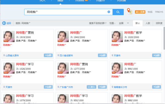This screenshot has width=165, height=104.
Task: Click the 进入 button on 广东省广州市 group
Action: pyautogui.click(x=92, y=87)
